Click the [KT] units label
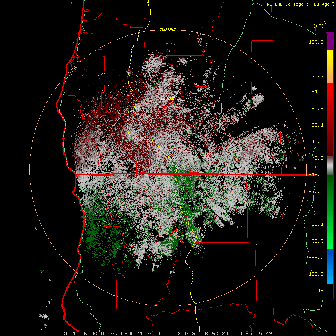The height and width of the screenshot is (336, 336). (x=319, y=26)
